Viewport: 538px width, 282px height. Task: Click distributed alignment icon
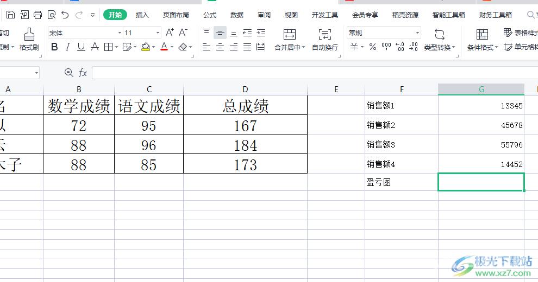coord(261,47)
